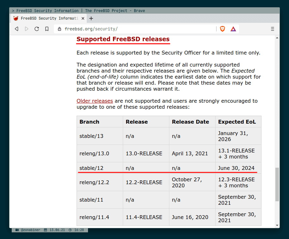Viewport: 289px width, 239px height.
Task: Click the Release column header
Action: point(146,122)
